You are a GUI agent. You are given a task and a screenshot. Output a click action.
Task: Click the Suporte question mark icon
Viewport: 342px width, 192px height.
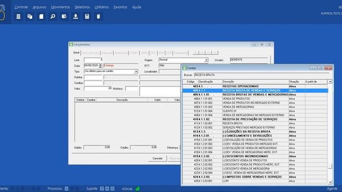click(102, 188)
